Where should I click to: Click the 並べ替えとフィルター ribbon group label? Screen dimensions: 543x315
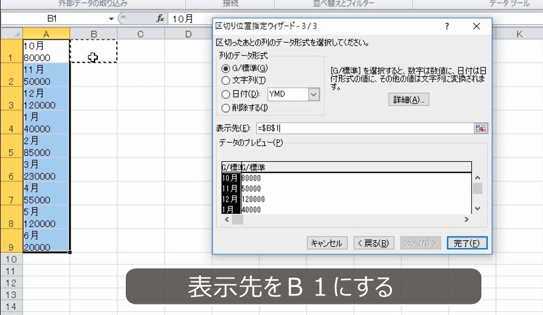coord(344,3)
